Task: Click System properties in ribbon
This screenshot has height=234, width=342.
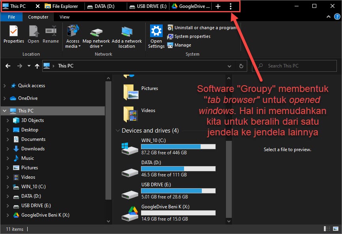Action: tap(189, 36)
